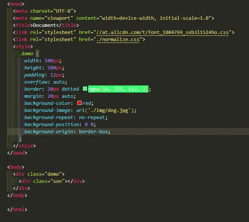
Task: Click the closing '/head' tag
Action: (17, 153)
